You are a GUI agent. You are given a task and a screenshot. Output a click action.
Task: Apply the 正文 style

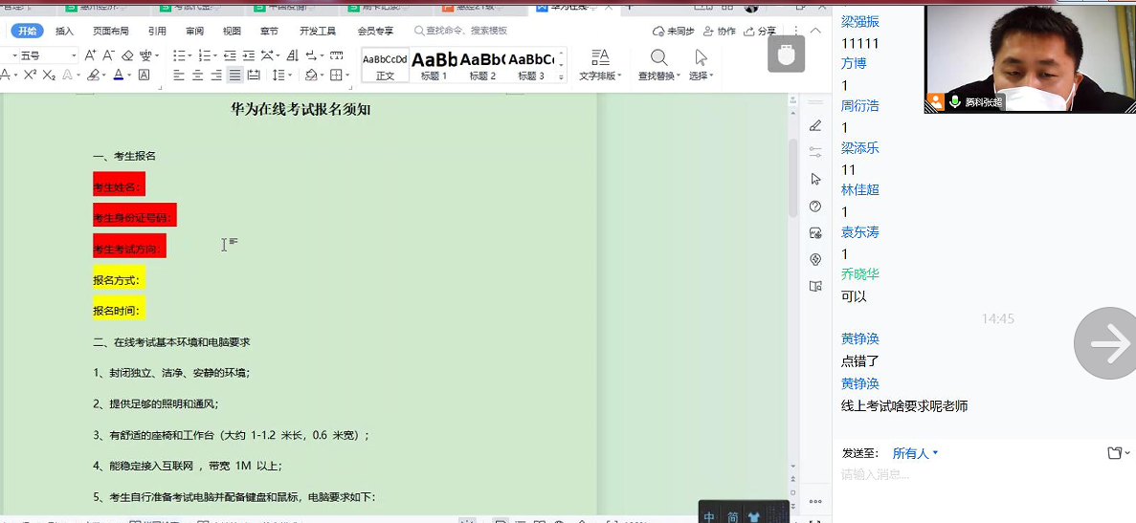pyautogui.click(x=385, y=65)
